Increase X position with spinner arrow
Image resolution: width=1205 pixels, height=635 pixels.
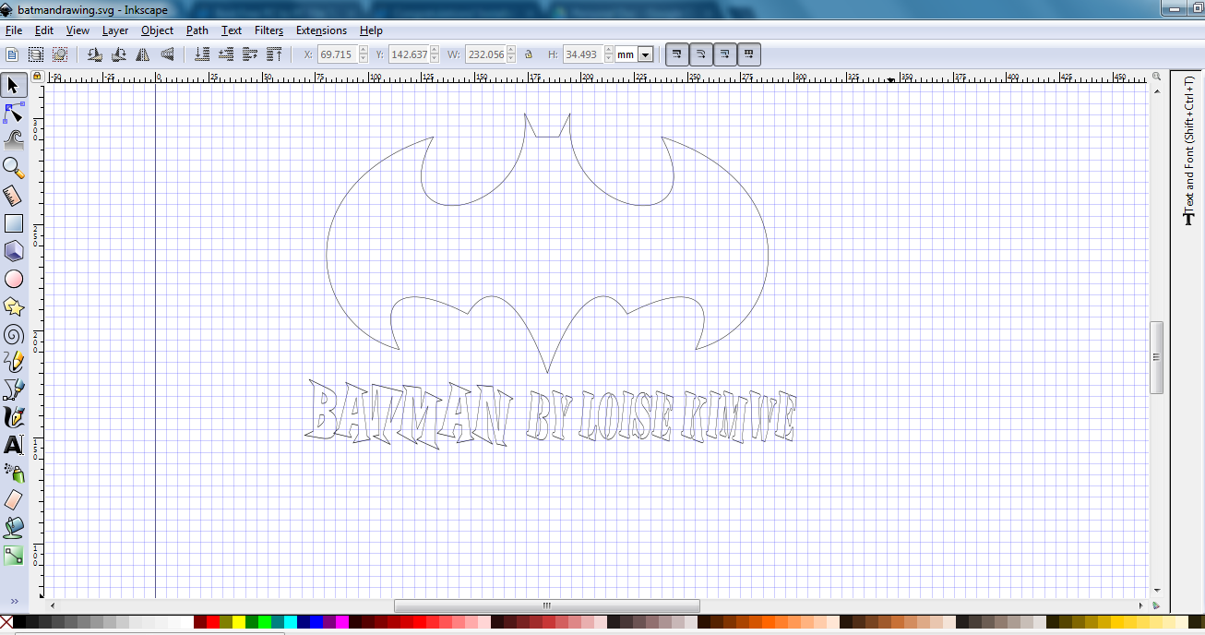click(x=363, y=51)
